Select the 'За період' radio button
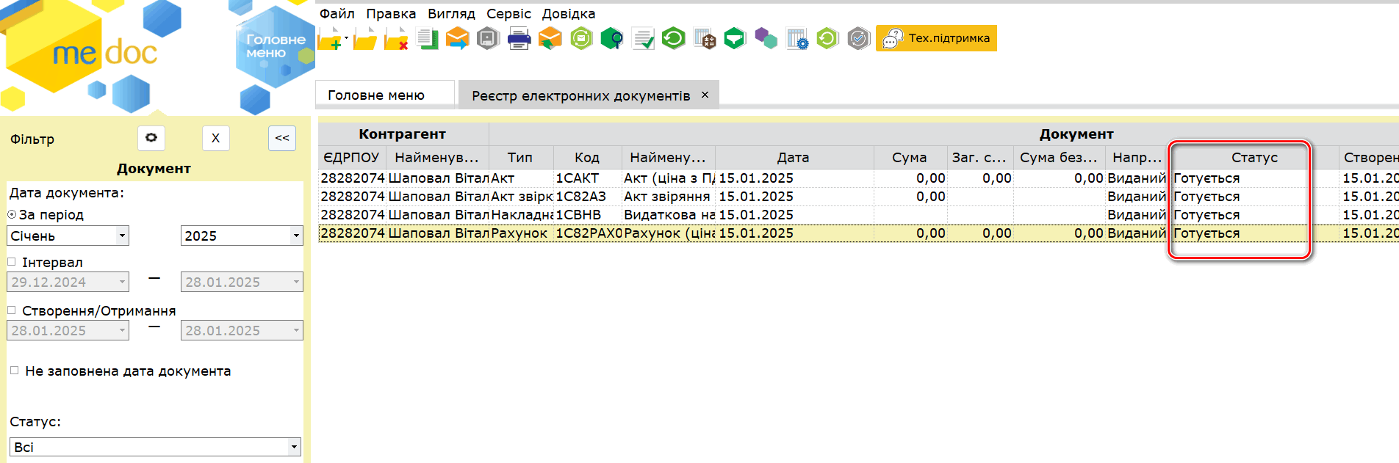The width and height of the screenshot is (1399, 463). (12, 215)
